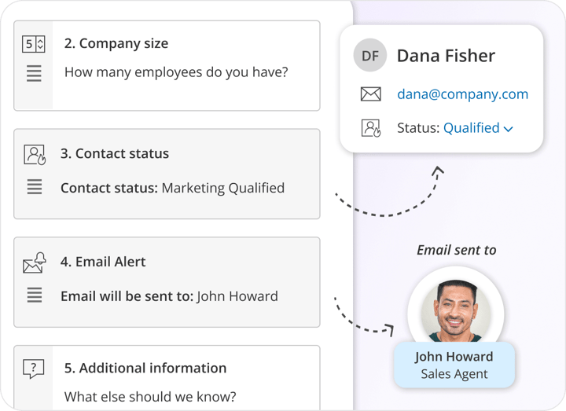Click the number stepper icon for Company size

coord(34,44)
